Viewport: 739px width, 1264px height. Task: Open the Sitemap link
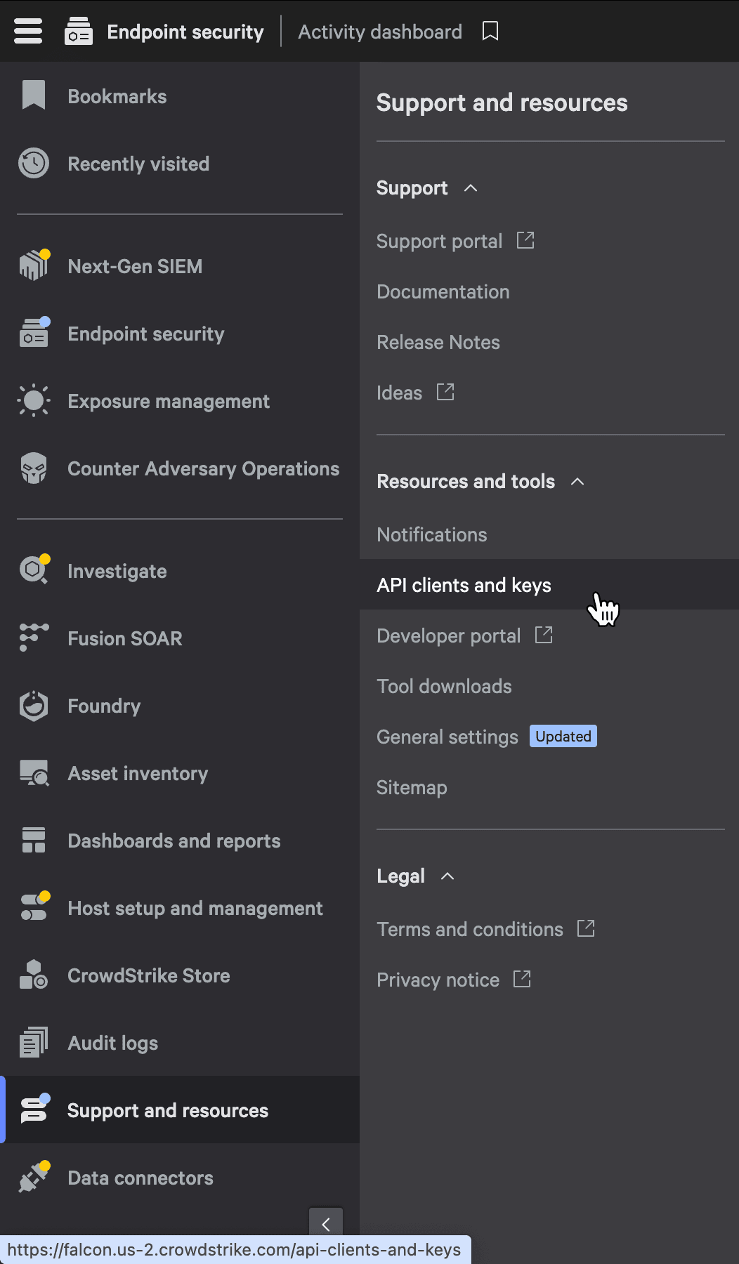click(x=412, y=787)
